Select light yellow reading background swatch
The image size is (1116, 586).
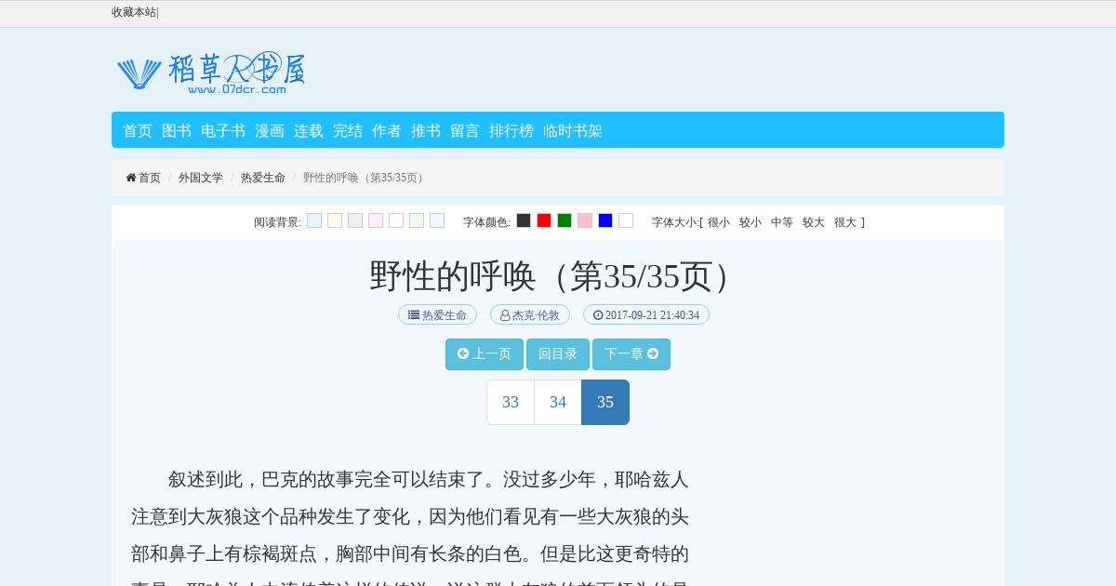(335, 220)
